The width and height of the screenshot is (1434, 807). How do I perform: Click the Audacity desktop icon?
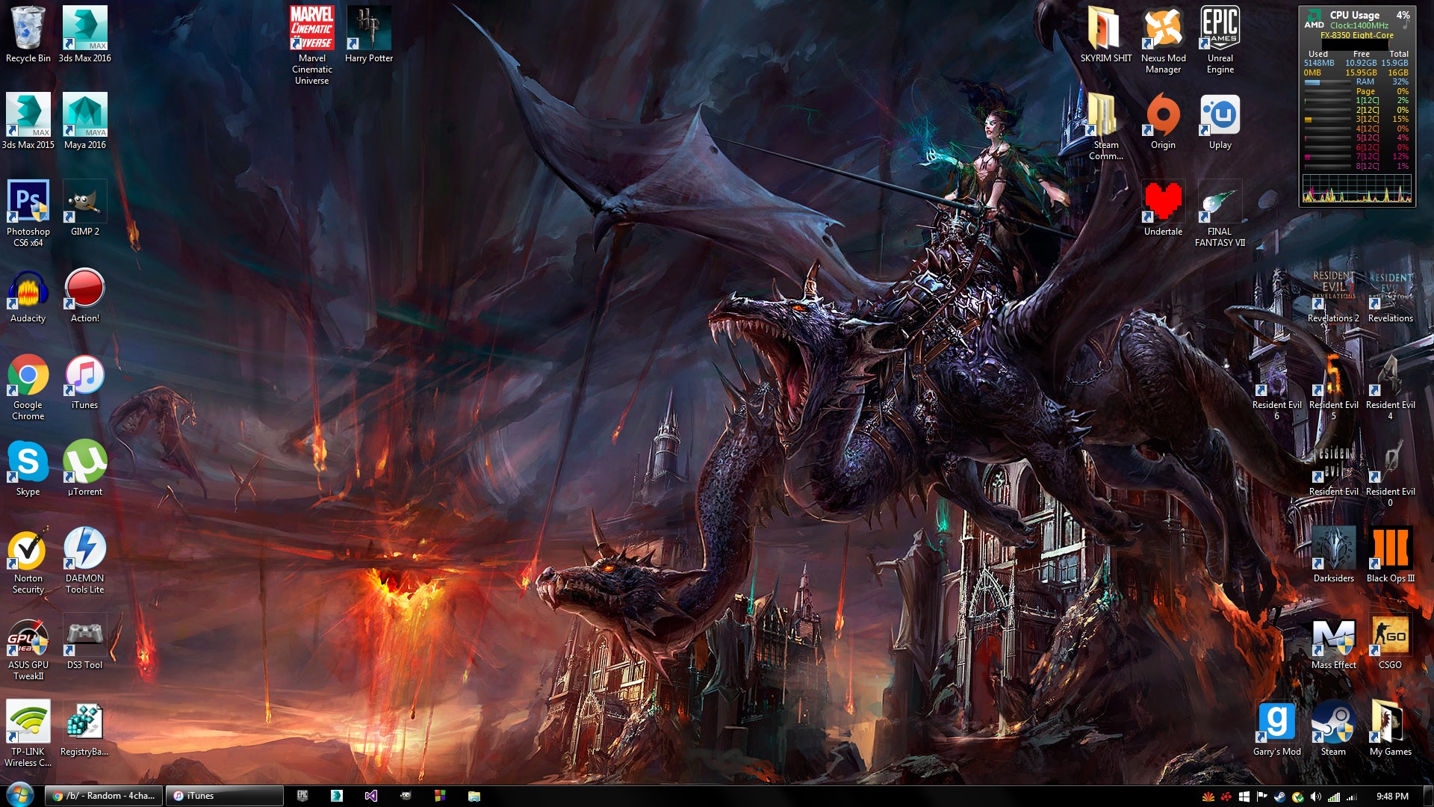click(x=28, y=294)
